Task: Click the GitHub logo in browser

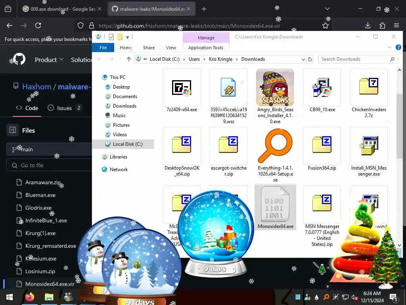Action: (x=19, y=60)
